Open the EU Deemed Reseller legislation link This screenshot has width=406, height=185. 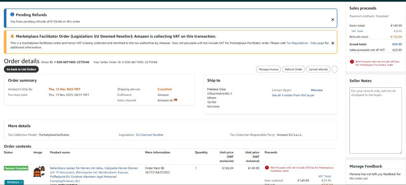[150, 135]
